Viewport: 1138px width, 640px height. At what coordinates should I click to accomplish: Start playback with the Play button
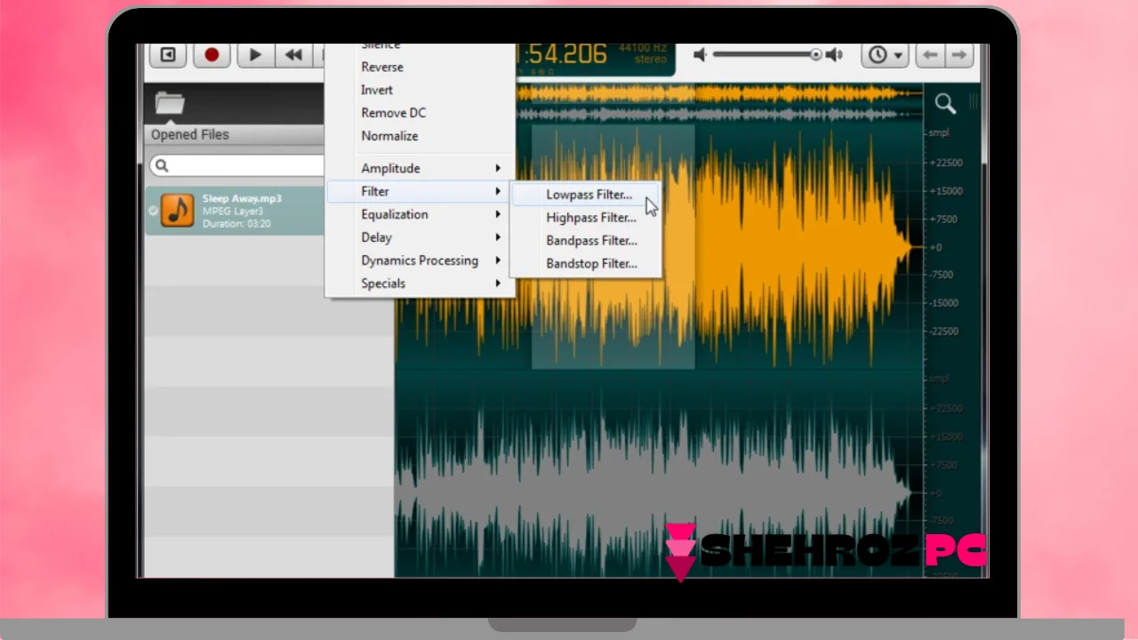pos(254,55)
